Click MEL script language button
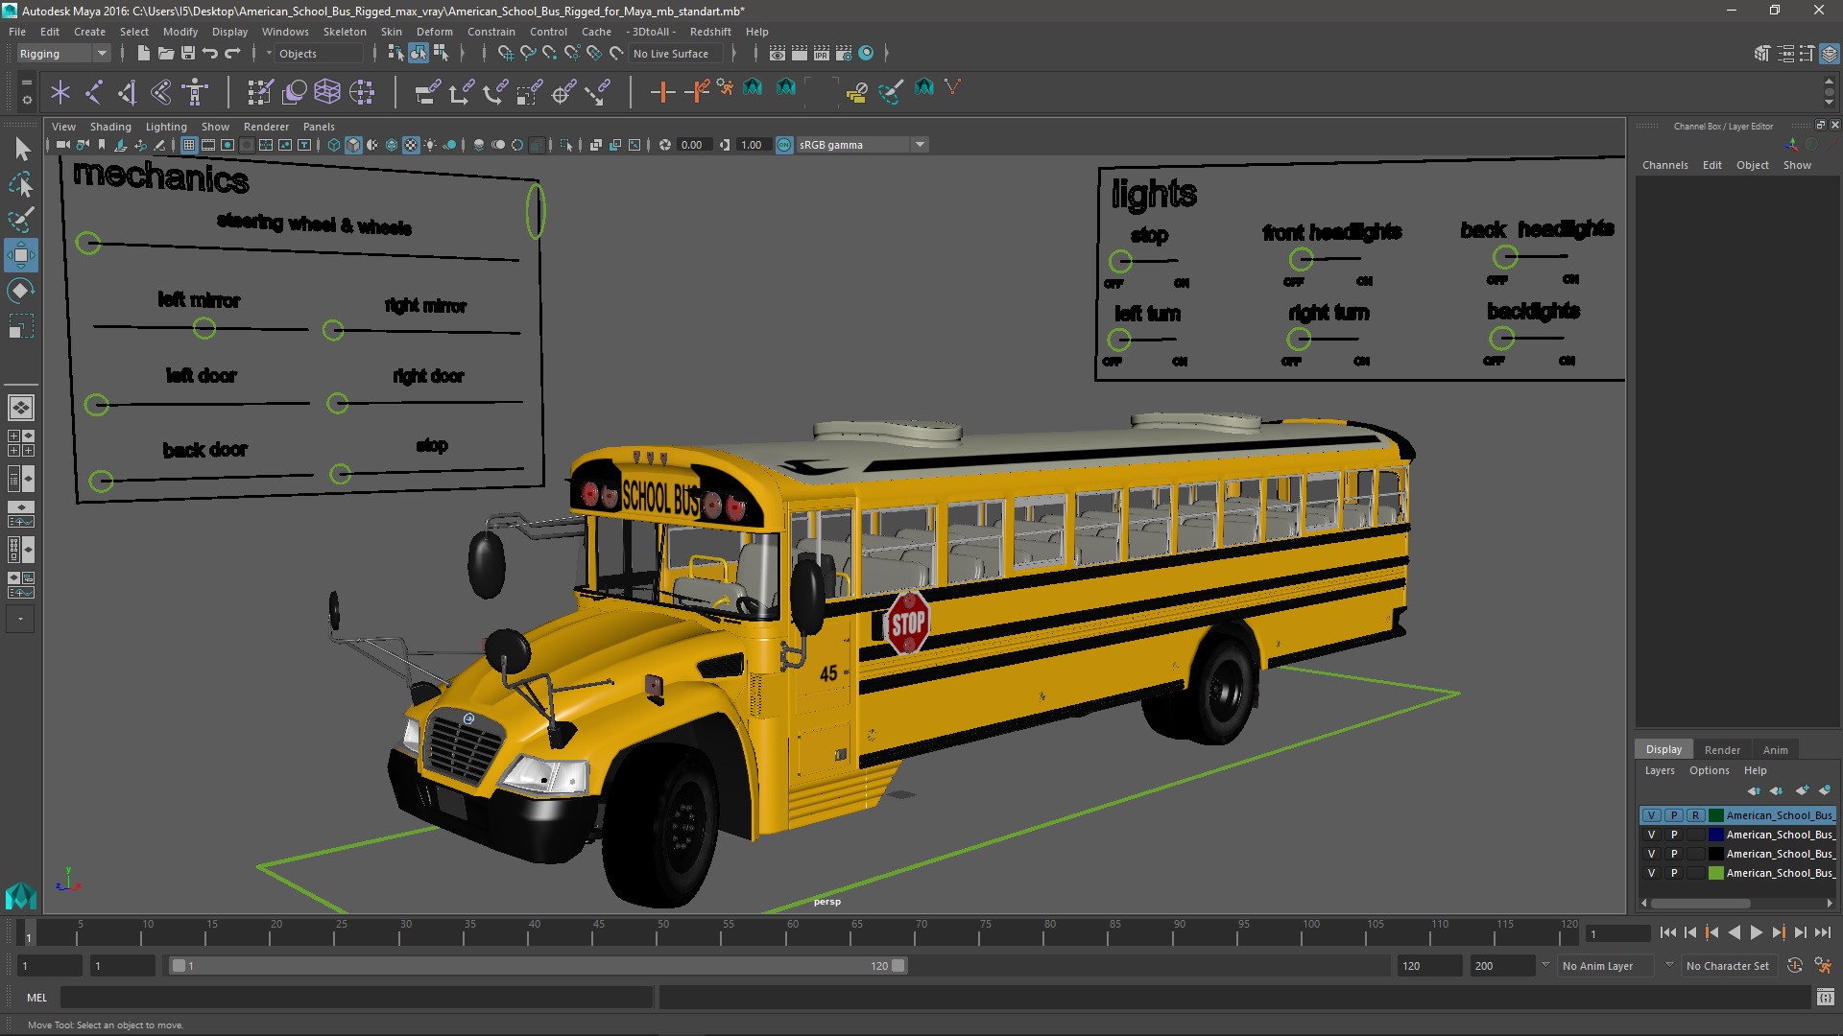Image resolution: width=1843 pixels, height=1036 pixels. click(x=36, y=998)
